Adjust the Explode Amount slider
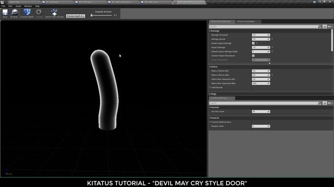Viewport: 334px width, 187px height. (x=101, y=15)
